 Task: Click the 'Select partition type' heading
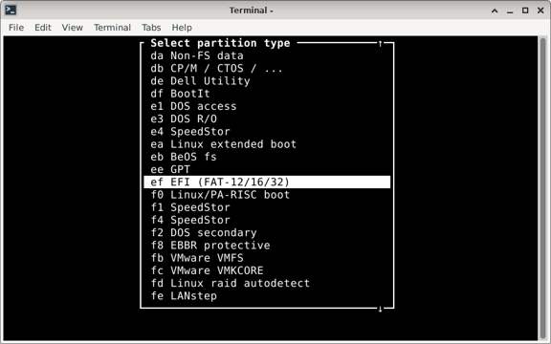tap(220, 43)
